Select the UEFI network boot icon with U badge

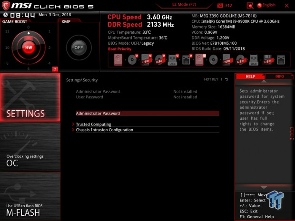coord(187,60)
